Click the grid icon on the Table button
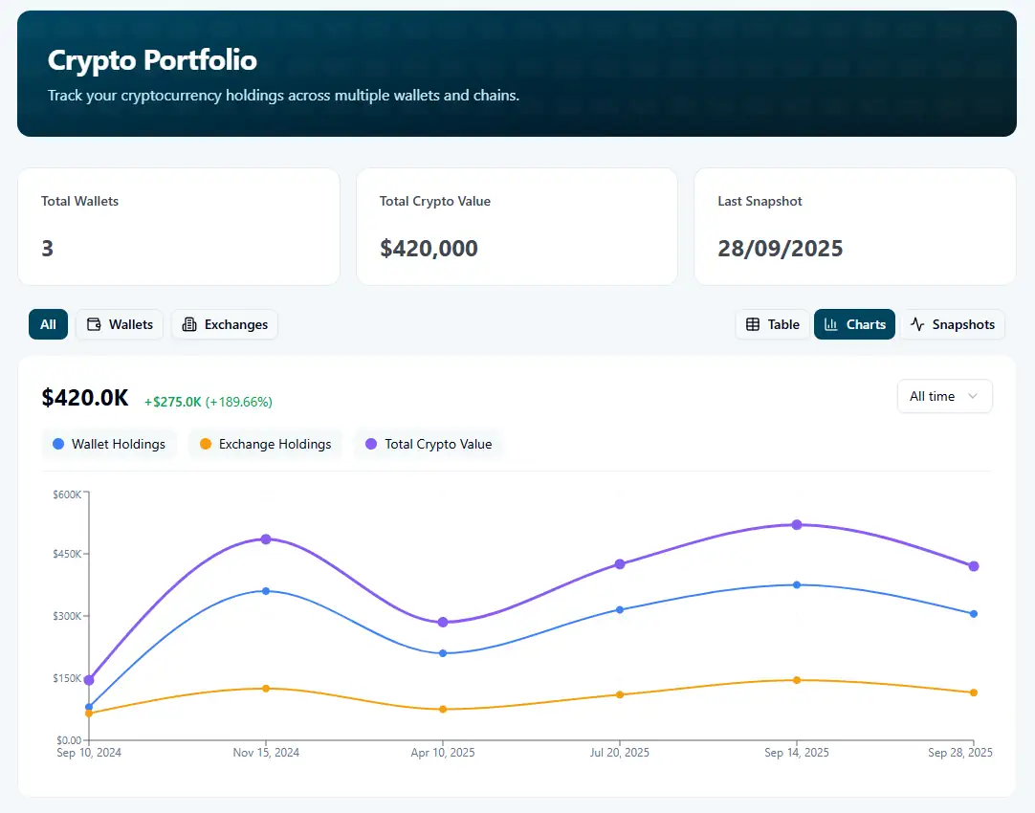The image size is (1035, 813). [x=753, y=324]
